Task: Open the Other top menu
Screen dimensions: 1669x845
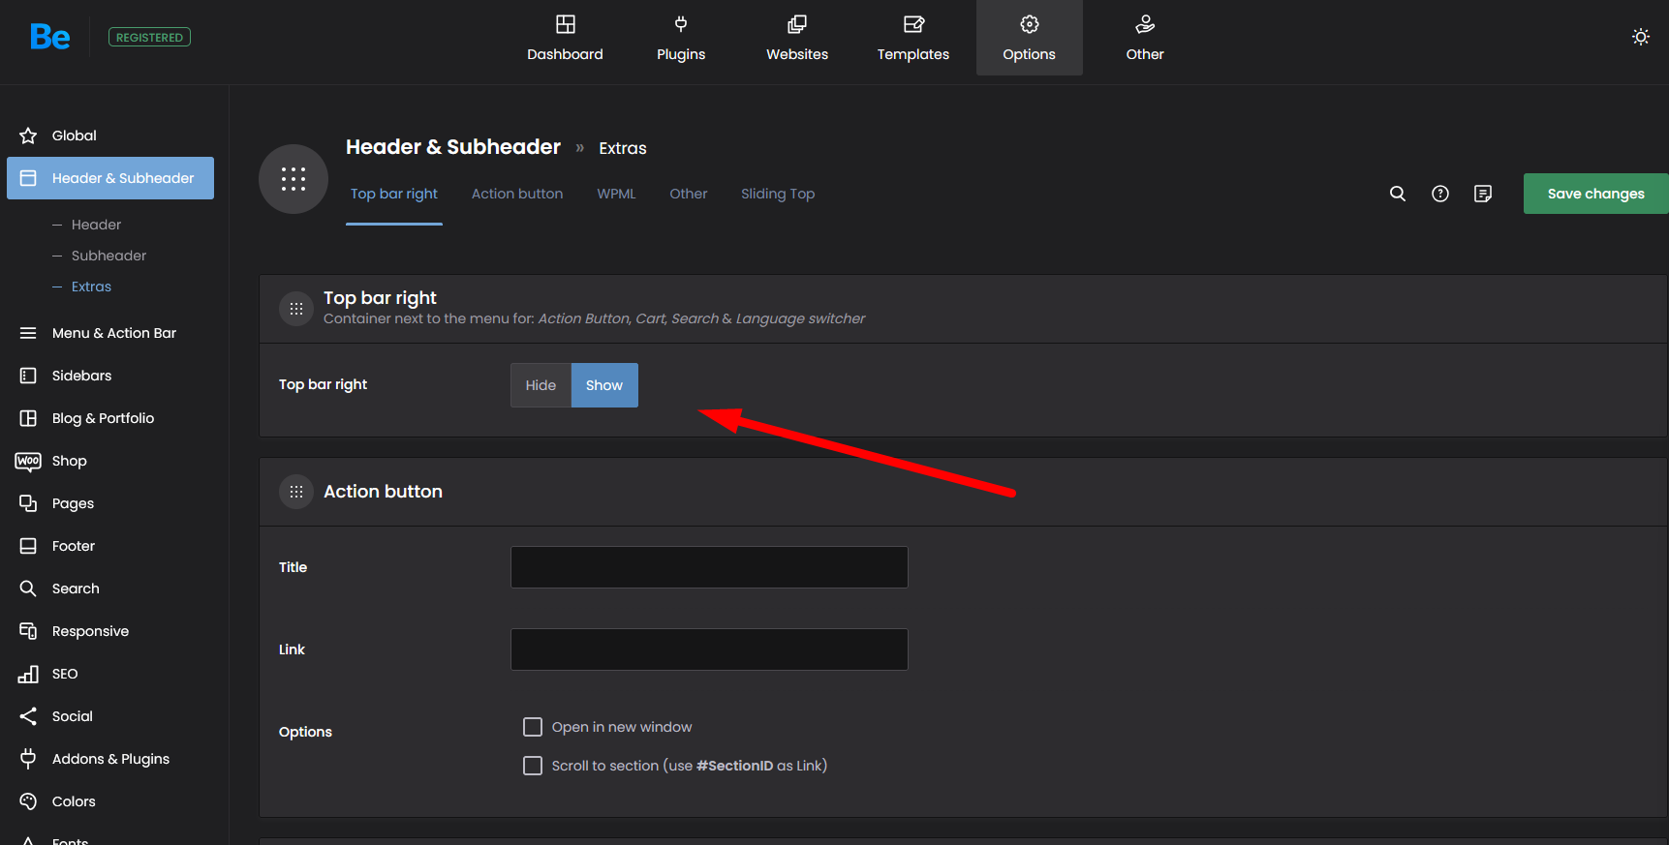Action: point(1145,38)
